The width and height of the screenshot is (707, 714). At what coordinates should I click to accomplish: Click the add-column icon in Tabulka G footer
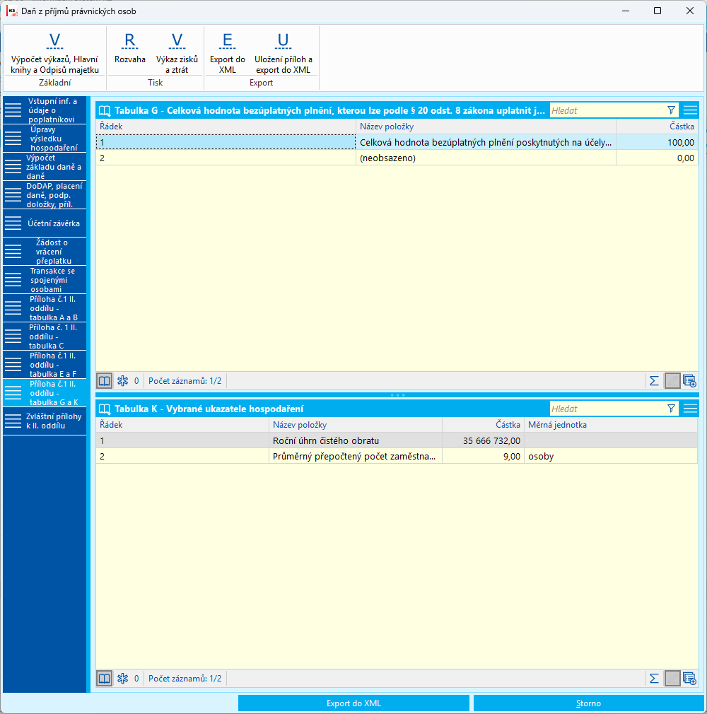(690, 380)
